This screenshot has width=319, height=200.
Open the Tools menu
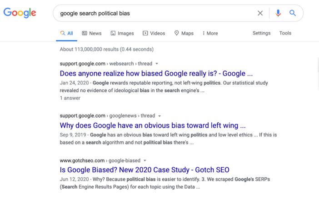[285, 33]
